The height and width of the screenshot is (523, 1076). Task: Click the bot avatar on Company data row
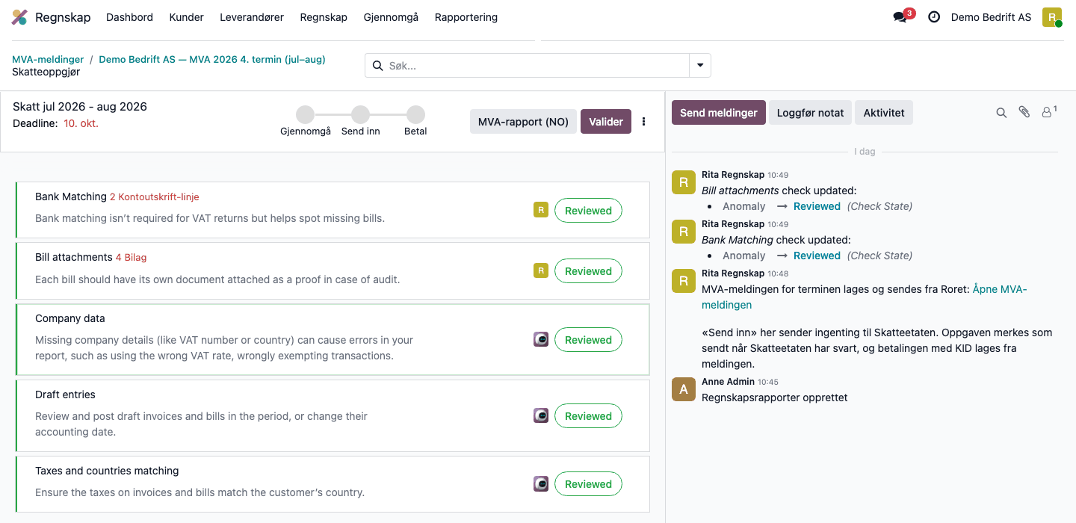coord(541,340)
